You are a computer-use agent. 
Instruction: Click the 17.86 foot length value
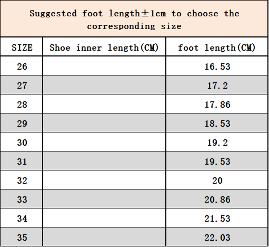pyautogui.click(x=217, y=104)
